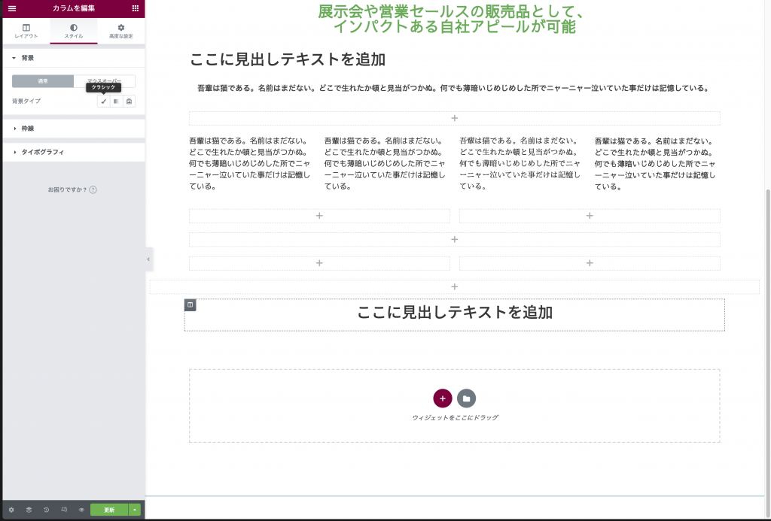This screenshot has height=521, width=771.
Task: Open the Navigator layers icon
Action: pyautogui.click(x=29, y=510)
